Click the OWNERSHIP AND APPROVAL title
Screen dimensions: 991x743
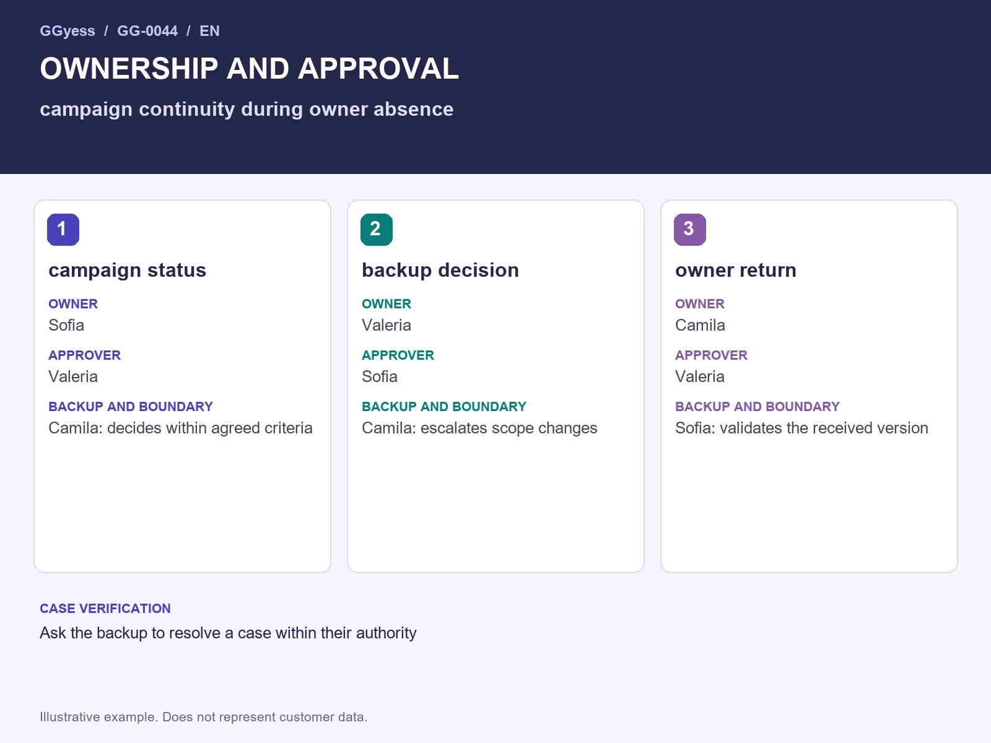[250, 69]
